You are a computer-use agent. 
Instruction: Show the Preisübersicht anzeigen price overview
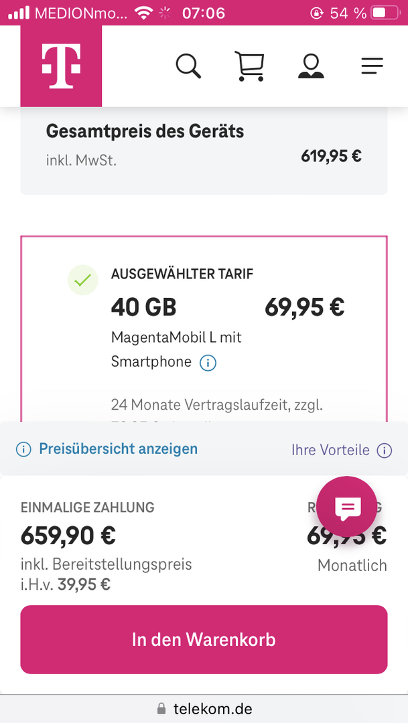[x=118, y=449]
